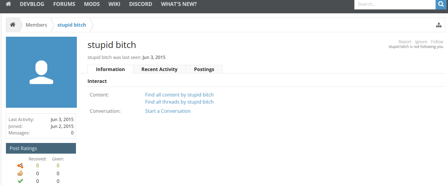Click the default user avatar image
The height and width of the screenshot is (185, 448).
click(41, 72)
